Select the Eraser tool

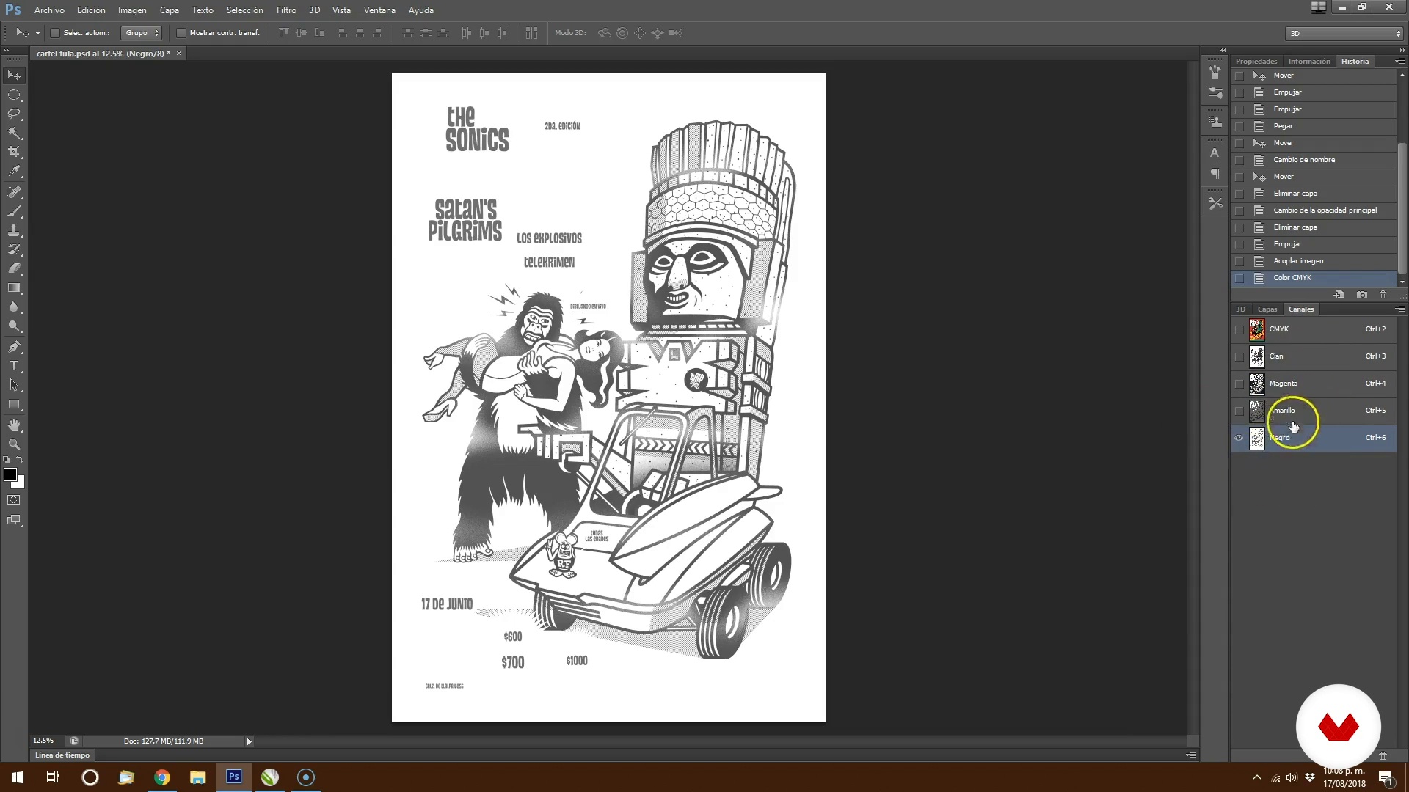click(14, 268)
